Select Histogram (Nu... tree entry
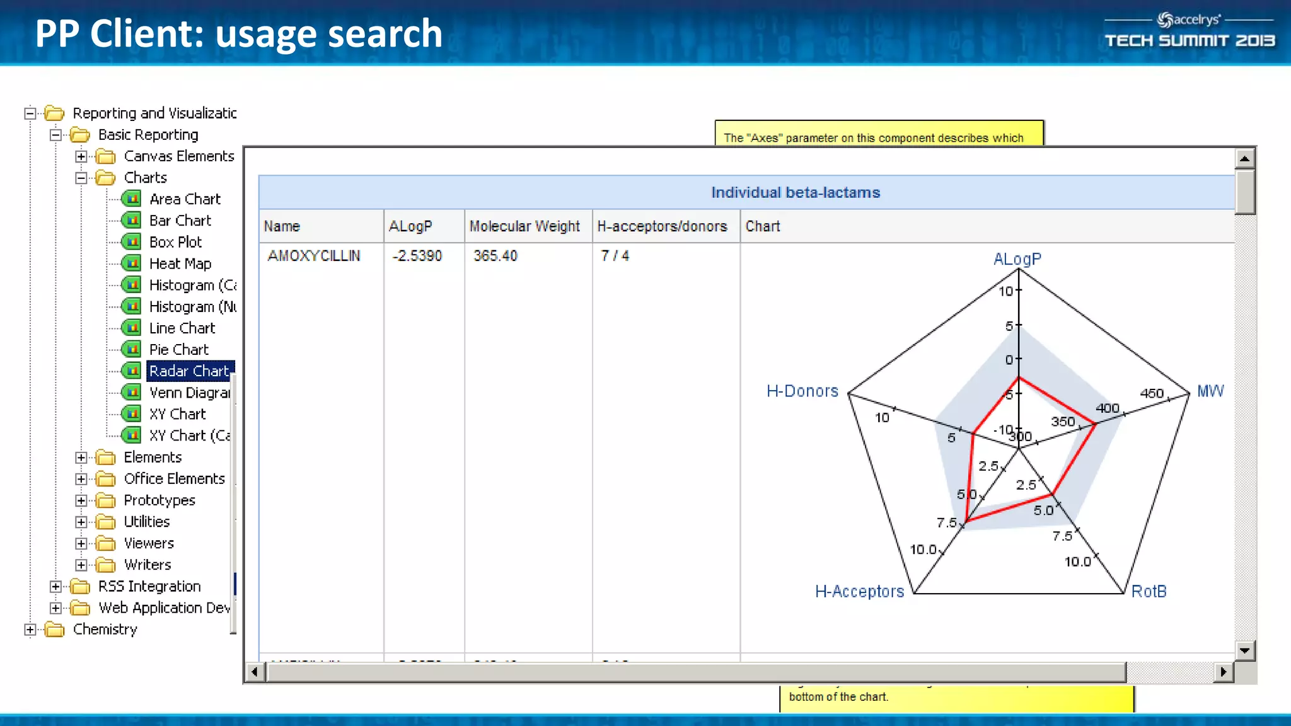Viewport: 1291px width, 726px height. 193,307
